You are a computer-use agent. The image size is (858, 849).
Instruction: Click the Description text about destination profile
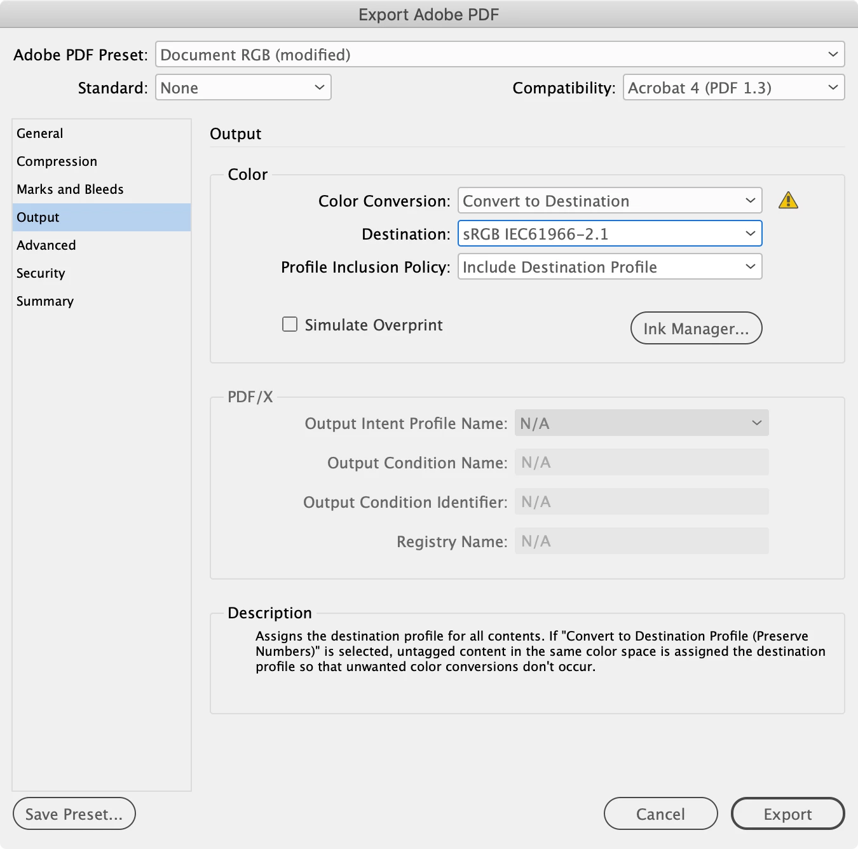(x=540, y=651)
